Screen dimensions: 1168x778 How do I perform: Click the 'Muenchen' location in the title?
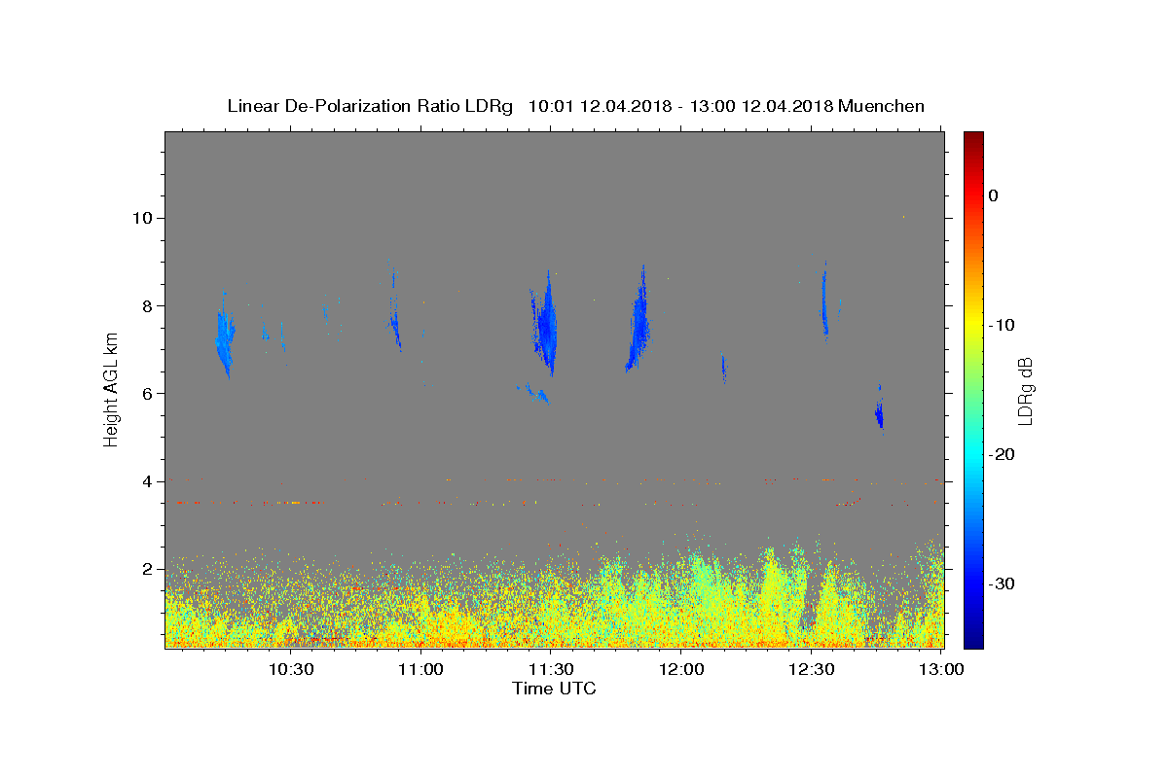[x=881, y=106]
